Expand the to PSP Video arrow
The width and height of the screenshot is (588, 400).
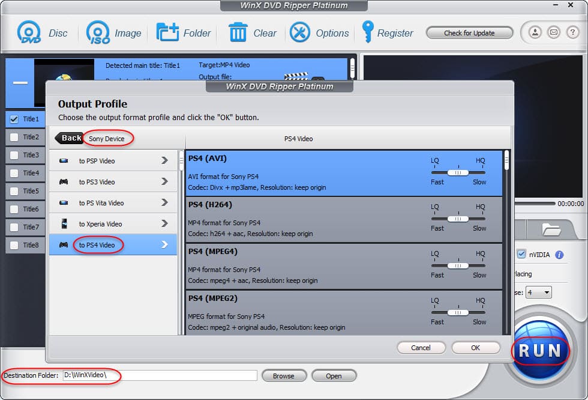pos(164,160)
